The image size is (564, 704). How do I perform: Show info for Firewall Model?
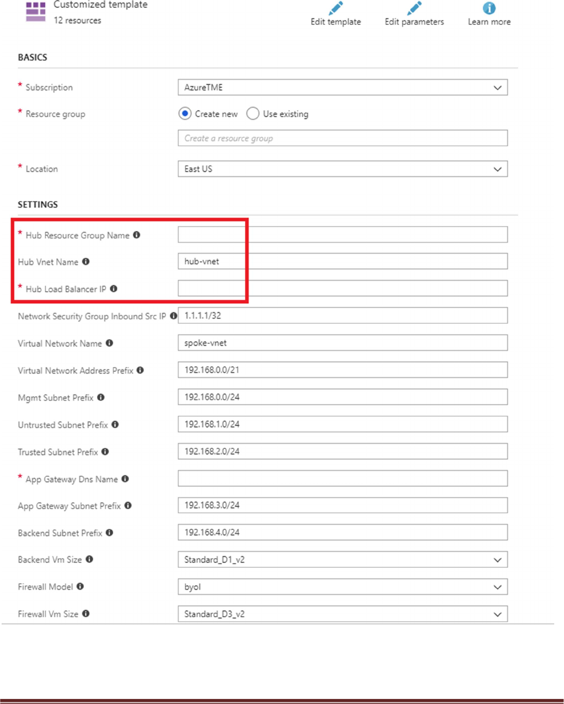tap(80, 586)
